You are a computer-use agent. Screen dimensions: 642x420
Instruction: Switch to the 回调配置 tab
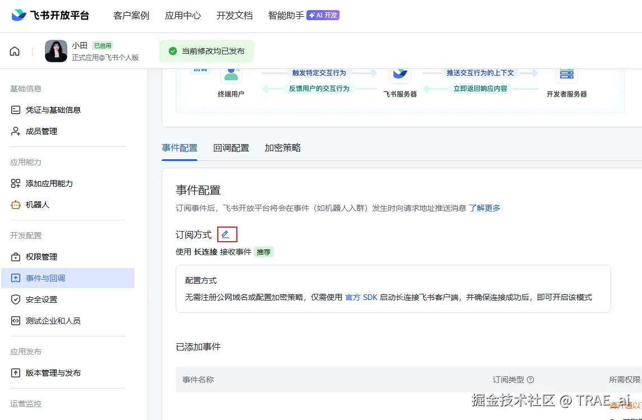(x=231, y=148)
